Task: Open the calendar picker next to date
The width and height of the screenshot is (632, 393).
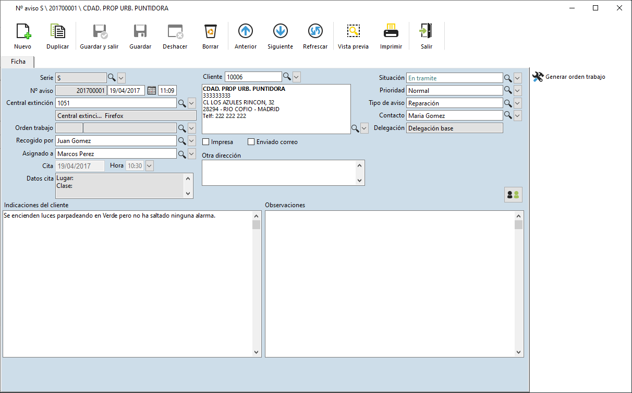Action: (x=152, y=90)
